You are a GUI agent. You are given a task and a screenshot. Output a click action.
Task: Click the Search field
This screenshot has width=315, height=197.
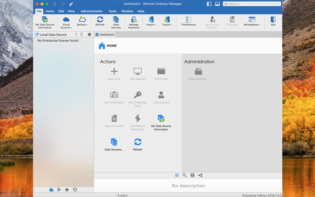252,4
